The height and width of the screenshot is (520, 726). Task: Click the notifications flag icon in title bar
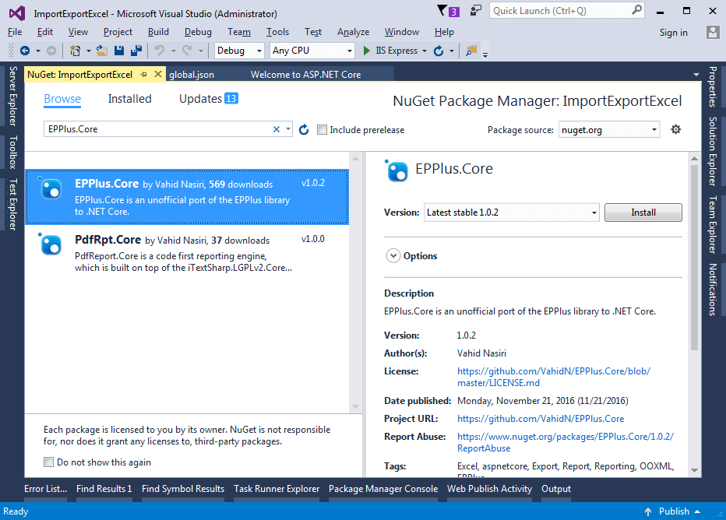point(443,11)
